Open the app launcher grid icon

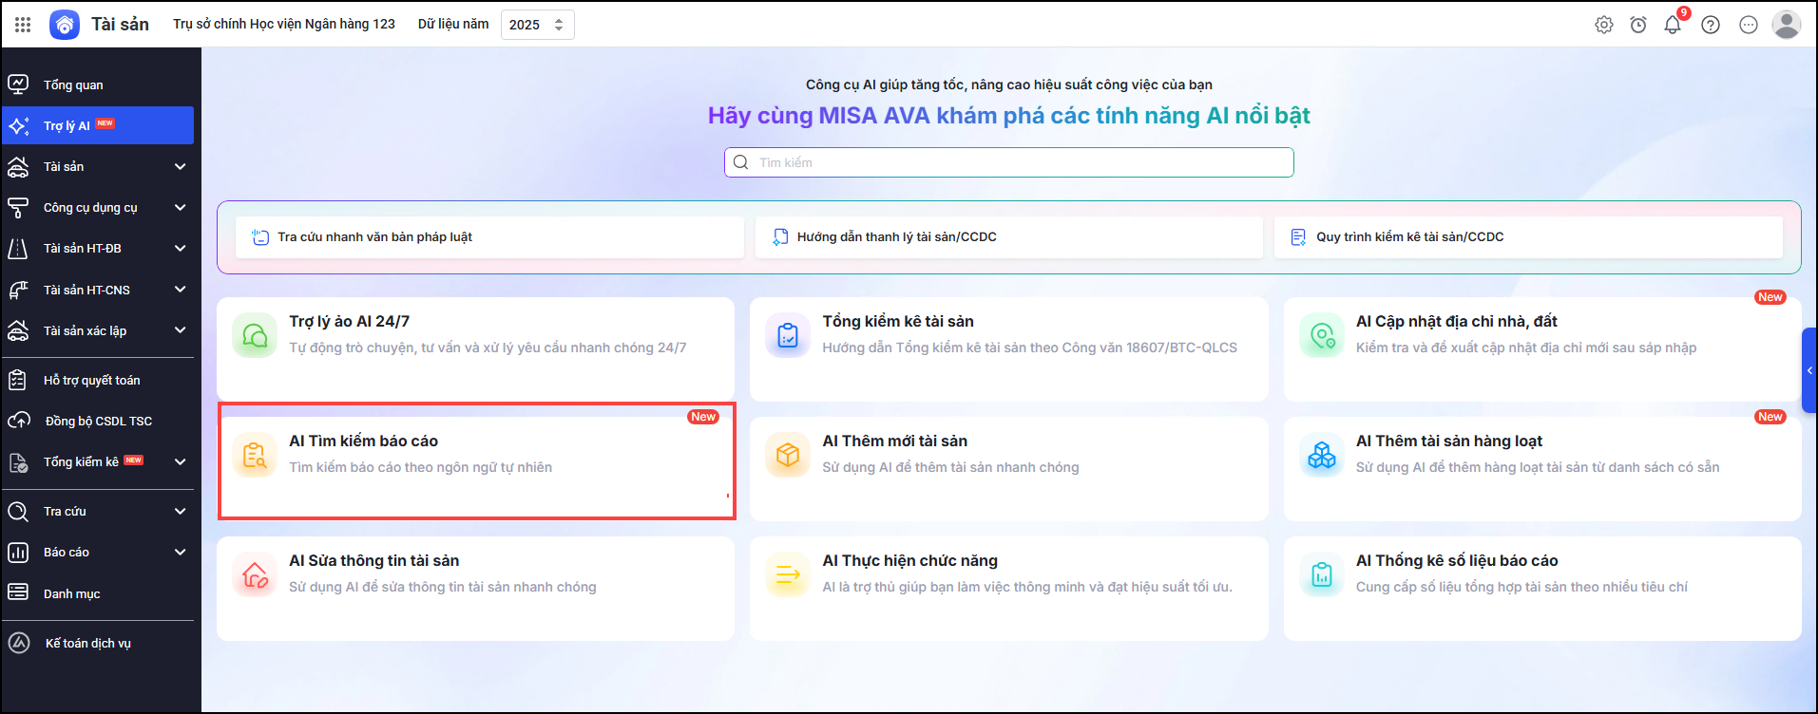point(23,25)
